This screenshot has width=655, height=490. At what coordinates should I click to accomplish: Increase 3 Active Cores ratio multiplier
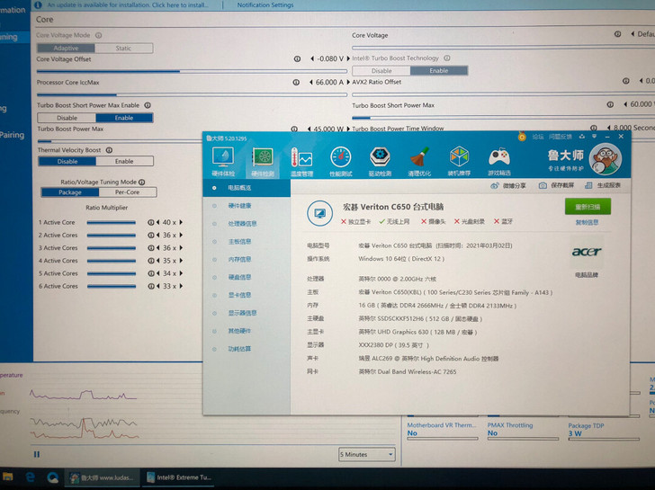coord(182,248)
